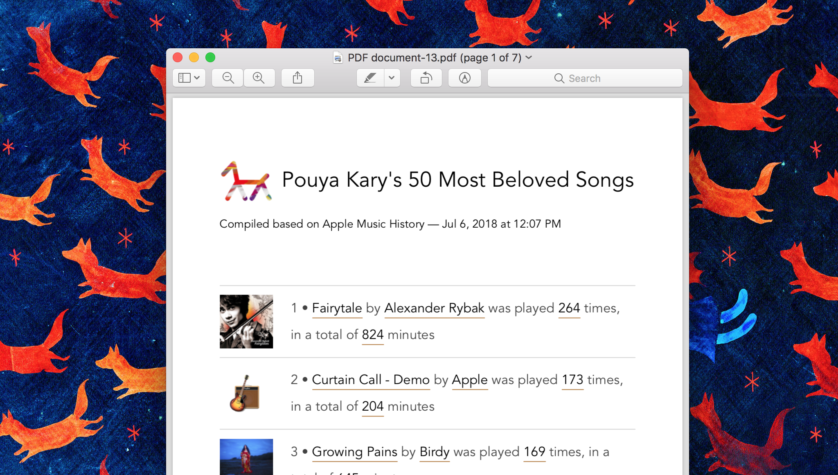Click the window title 'PDF document-13.pdf'
The width and height of the screenshot is (838, 475).
click(x=435, y=58)
